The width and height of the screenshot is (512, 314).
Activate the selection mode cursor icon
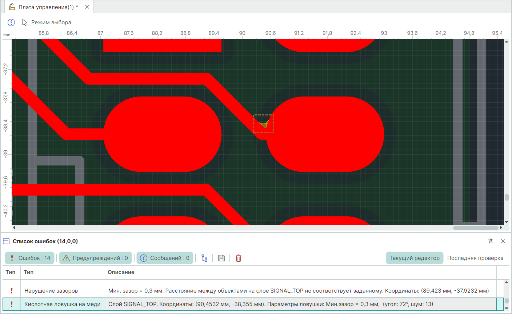click(x=25, y=23)
